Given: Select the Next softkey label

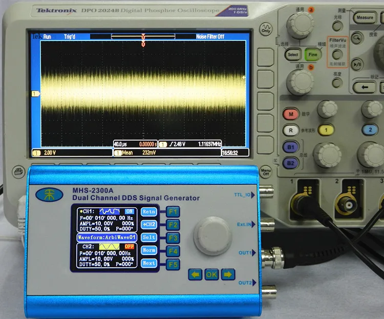Looking at the screenshot, I should 149,263.
